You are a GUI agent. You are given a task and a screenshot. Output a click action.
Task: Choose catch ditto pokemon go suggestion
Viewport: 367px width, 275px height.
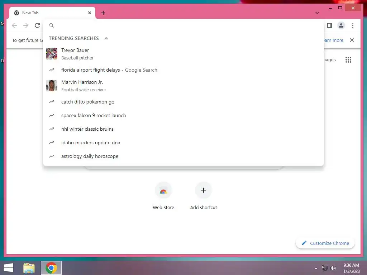(183, 102)
